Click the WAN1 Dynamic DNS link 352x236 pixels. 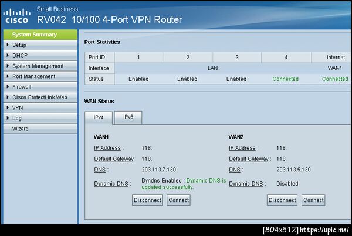click(x=111, y=184)
